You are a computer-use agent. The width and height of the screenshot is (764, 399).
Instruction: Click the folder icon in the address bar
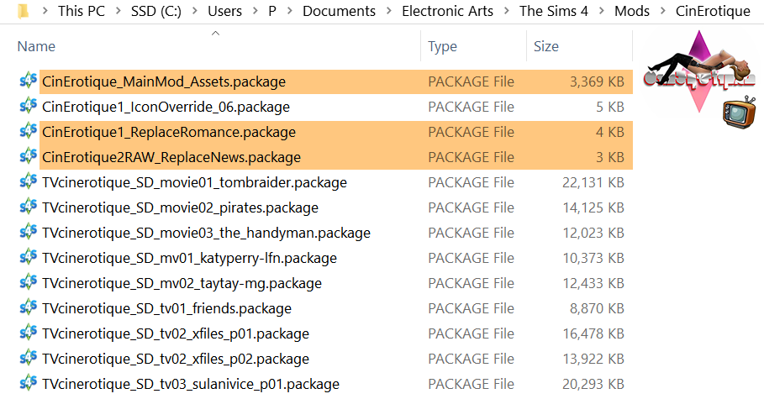[x=23, y=10]
